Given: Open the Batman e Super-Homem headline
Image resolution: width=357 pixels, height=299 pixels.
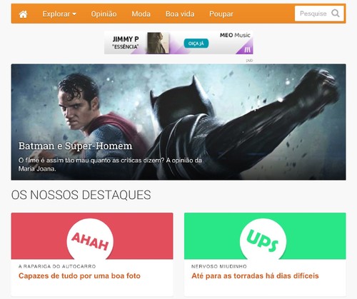Looking at the screenshot, I should (x=75, y=146).
